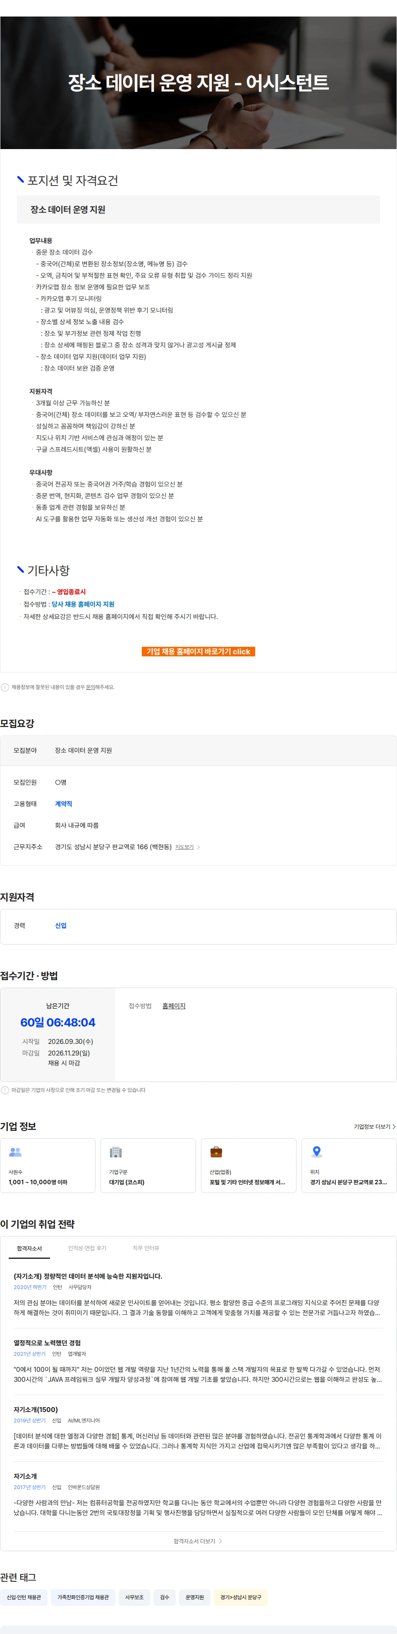Click the company type building icon
The height and width of the screenshot is (1634, 397).
click(x=115, y=1151)
